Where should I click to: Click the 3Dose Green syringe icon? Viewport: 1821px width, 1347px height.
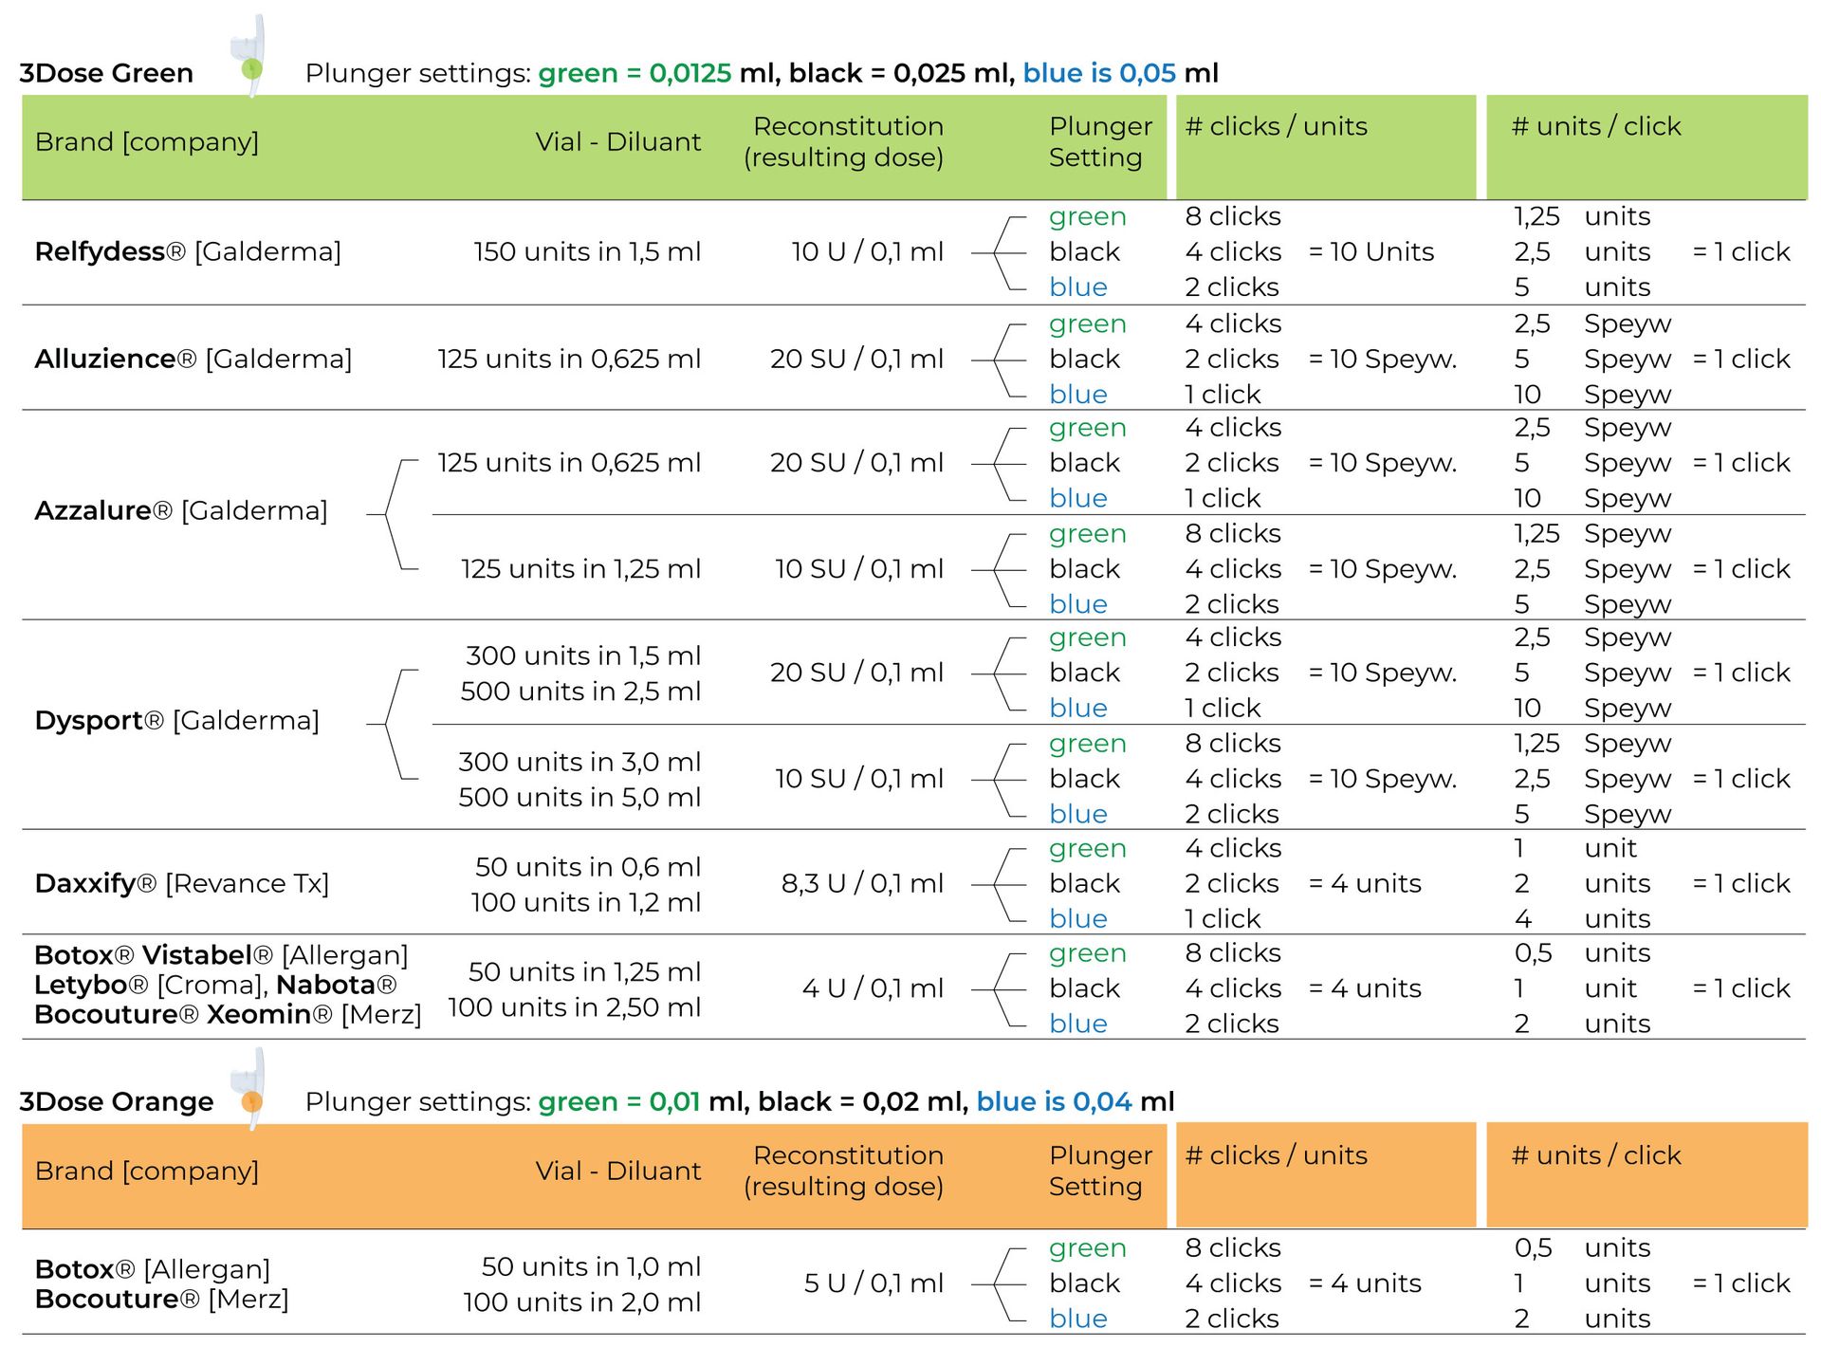(x=250, y=59)
